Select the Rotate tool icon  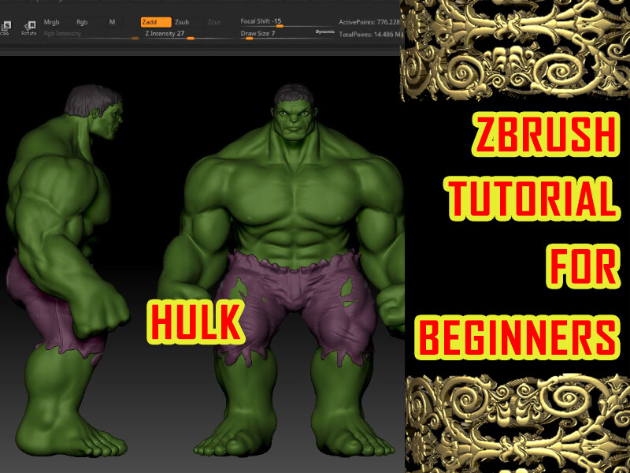tap(30, 25)
